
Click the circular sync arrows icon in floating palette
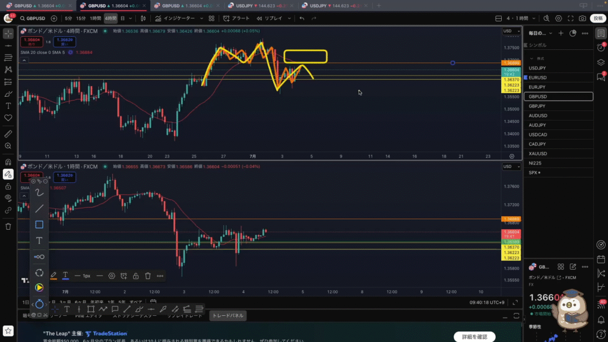[x=39, y=273]
